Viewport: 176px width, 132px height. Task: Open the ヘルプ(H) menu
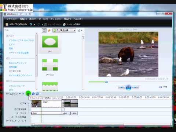click(x=78, y=19)
